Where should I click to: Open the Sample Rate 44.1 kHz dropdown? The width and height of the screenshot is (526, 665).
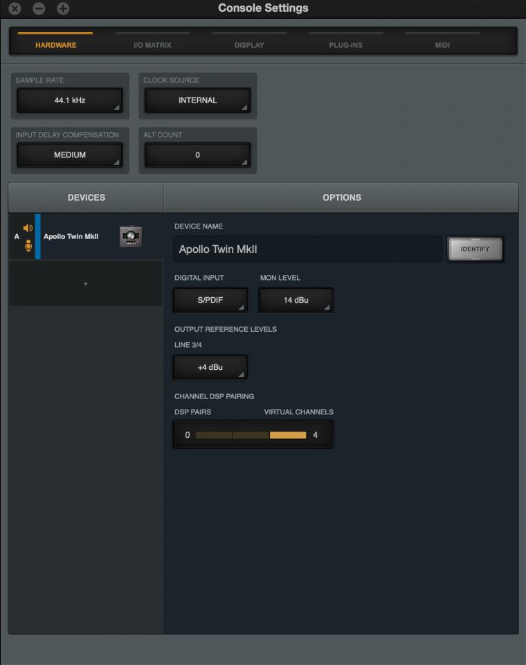(70, 100)
